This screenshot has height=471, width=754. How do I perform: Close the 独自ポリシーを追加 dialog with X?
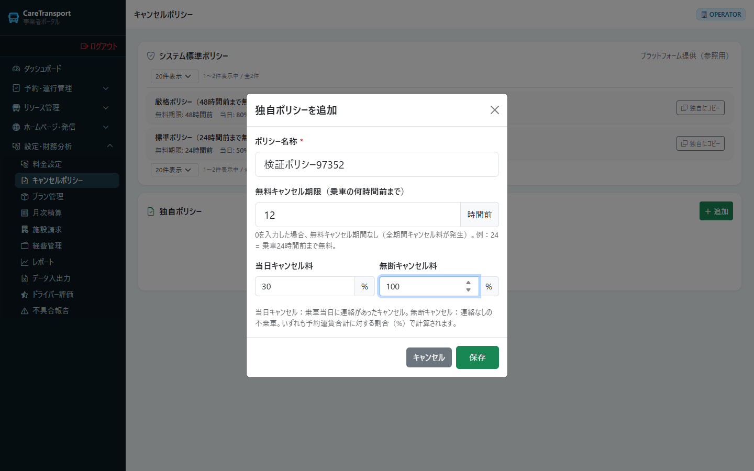click(x=495, y=110)
